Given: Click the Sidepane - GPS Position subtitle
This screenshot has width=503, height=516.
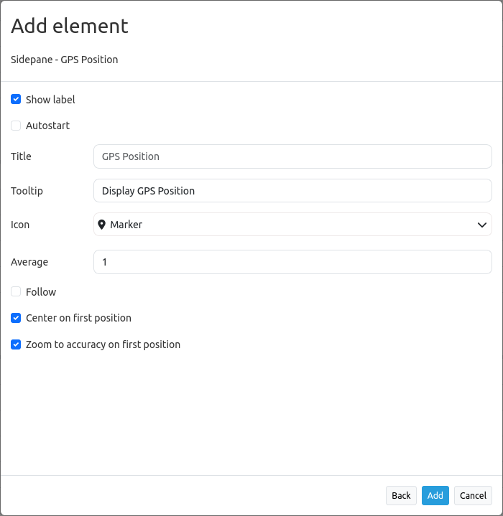Looking at the screenshot, I should [x=65, y=60].
